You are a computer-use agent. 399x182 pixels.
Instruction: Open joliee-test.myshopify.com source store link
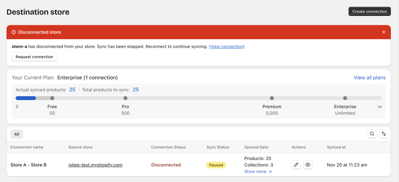point(95,165)
